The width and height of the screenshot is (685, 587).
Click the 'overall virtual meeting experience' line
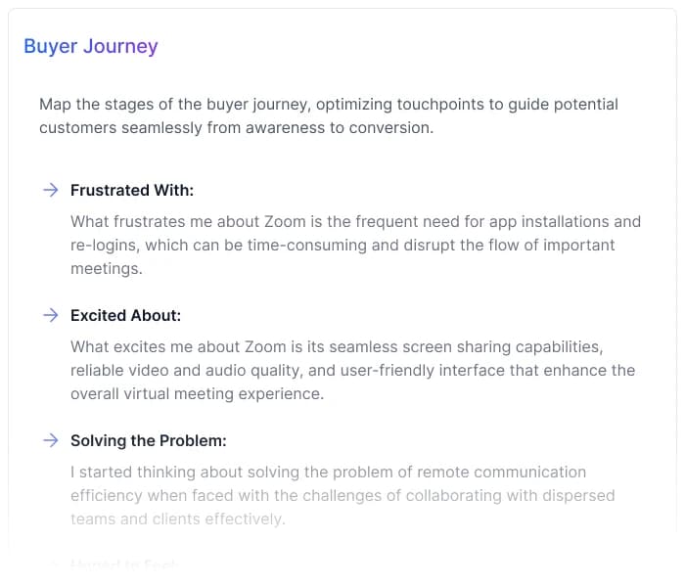click(197, 394)
